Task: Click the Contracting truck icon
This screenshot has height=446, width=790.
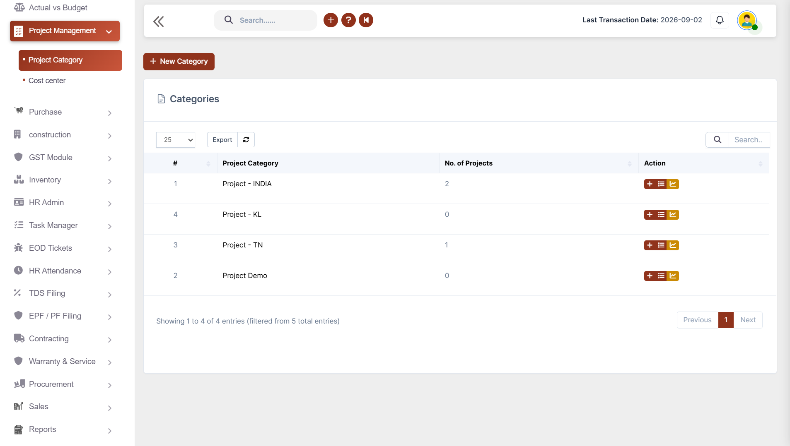Action: pyautogui.click(x=19, y=338)
